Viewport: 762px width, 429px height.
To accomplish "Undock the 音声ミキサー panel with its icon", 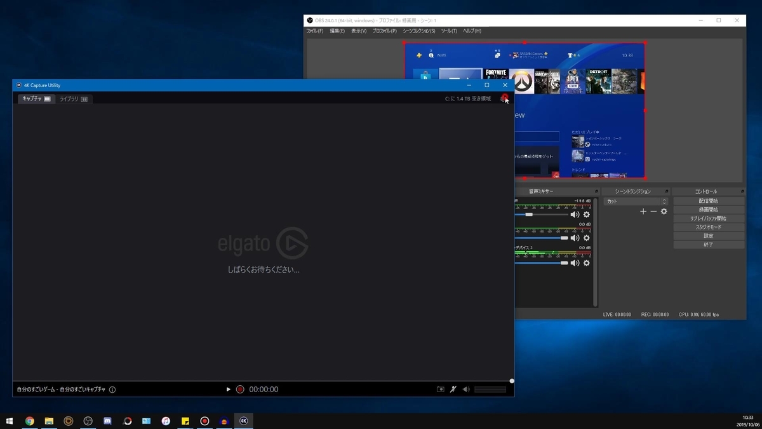I will 596,191.
